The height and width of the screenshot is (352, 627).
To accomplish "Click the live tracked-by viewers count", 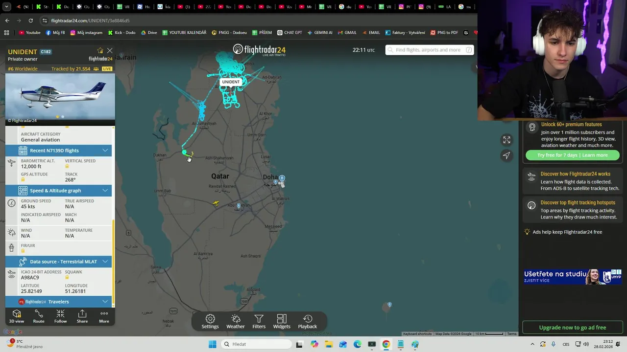I will (75, 69).
